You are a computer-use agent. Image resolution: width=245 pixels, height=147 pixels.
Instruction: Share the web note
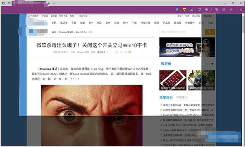pos(231,10)
